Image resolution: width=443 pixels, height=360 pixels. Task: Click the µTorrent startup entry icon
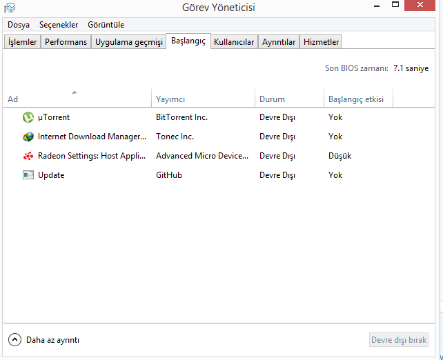28,117
